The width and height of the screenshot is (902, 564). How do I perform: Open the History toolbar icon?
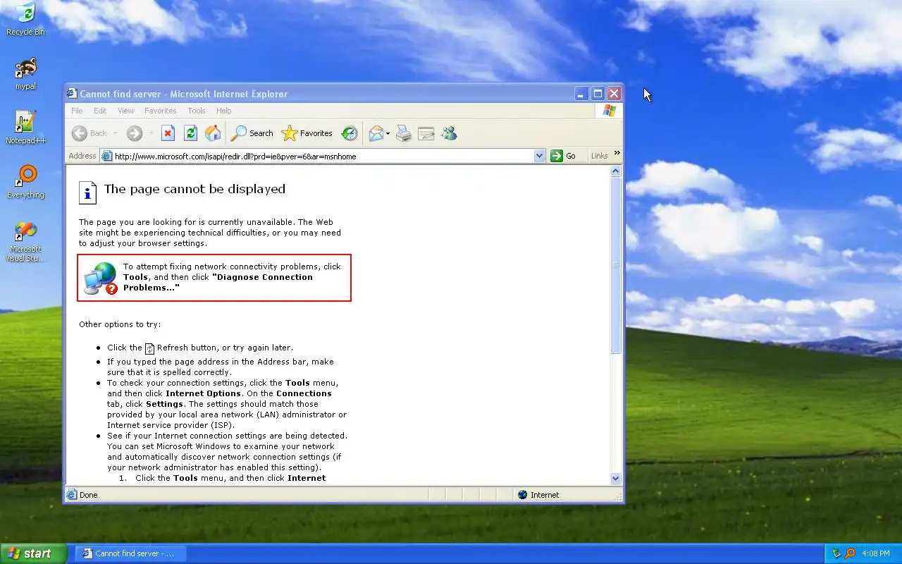point(350,133)
